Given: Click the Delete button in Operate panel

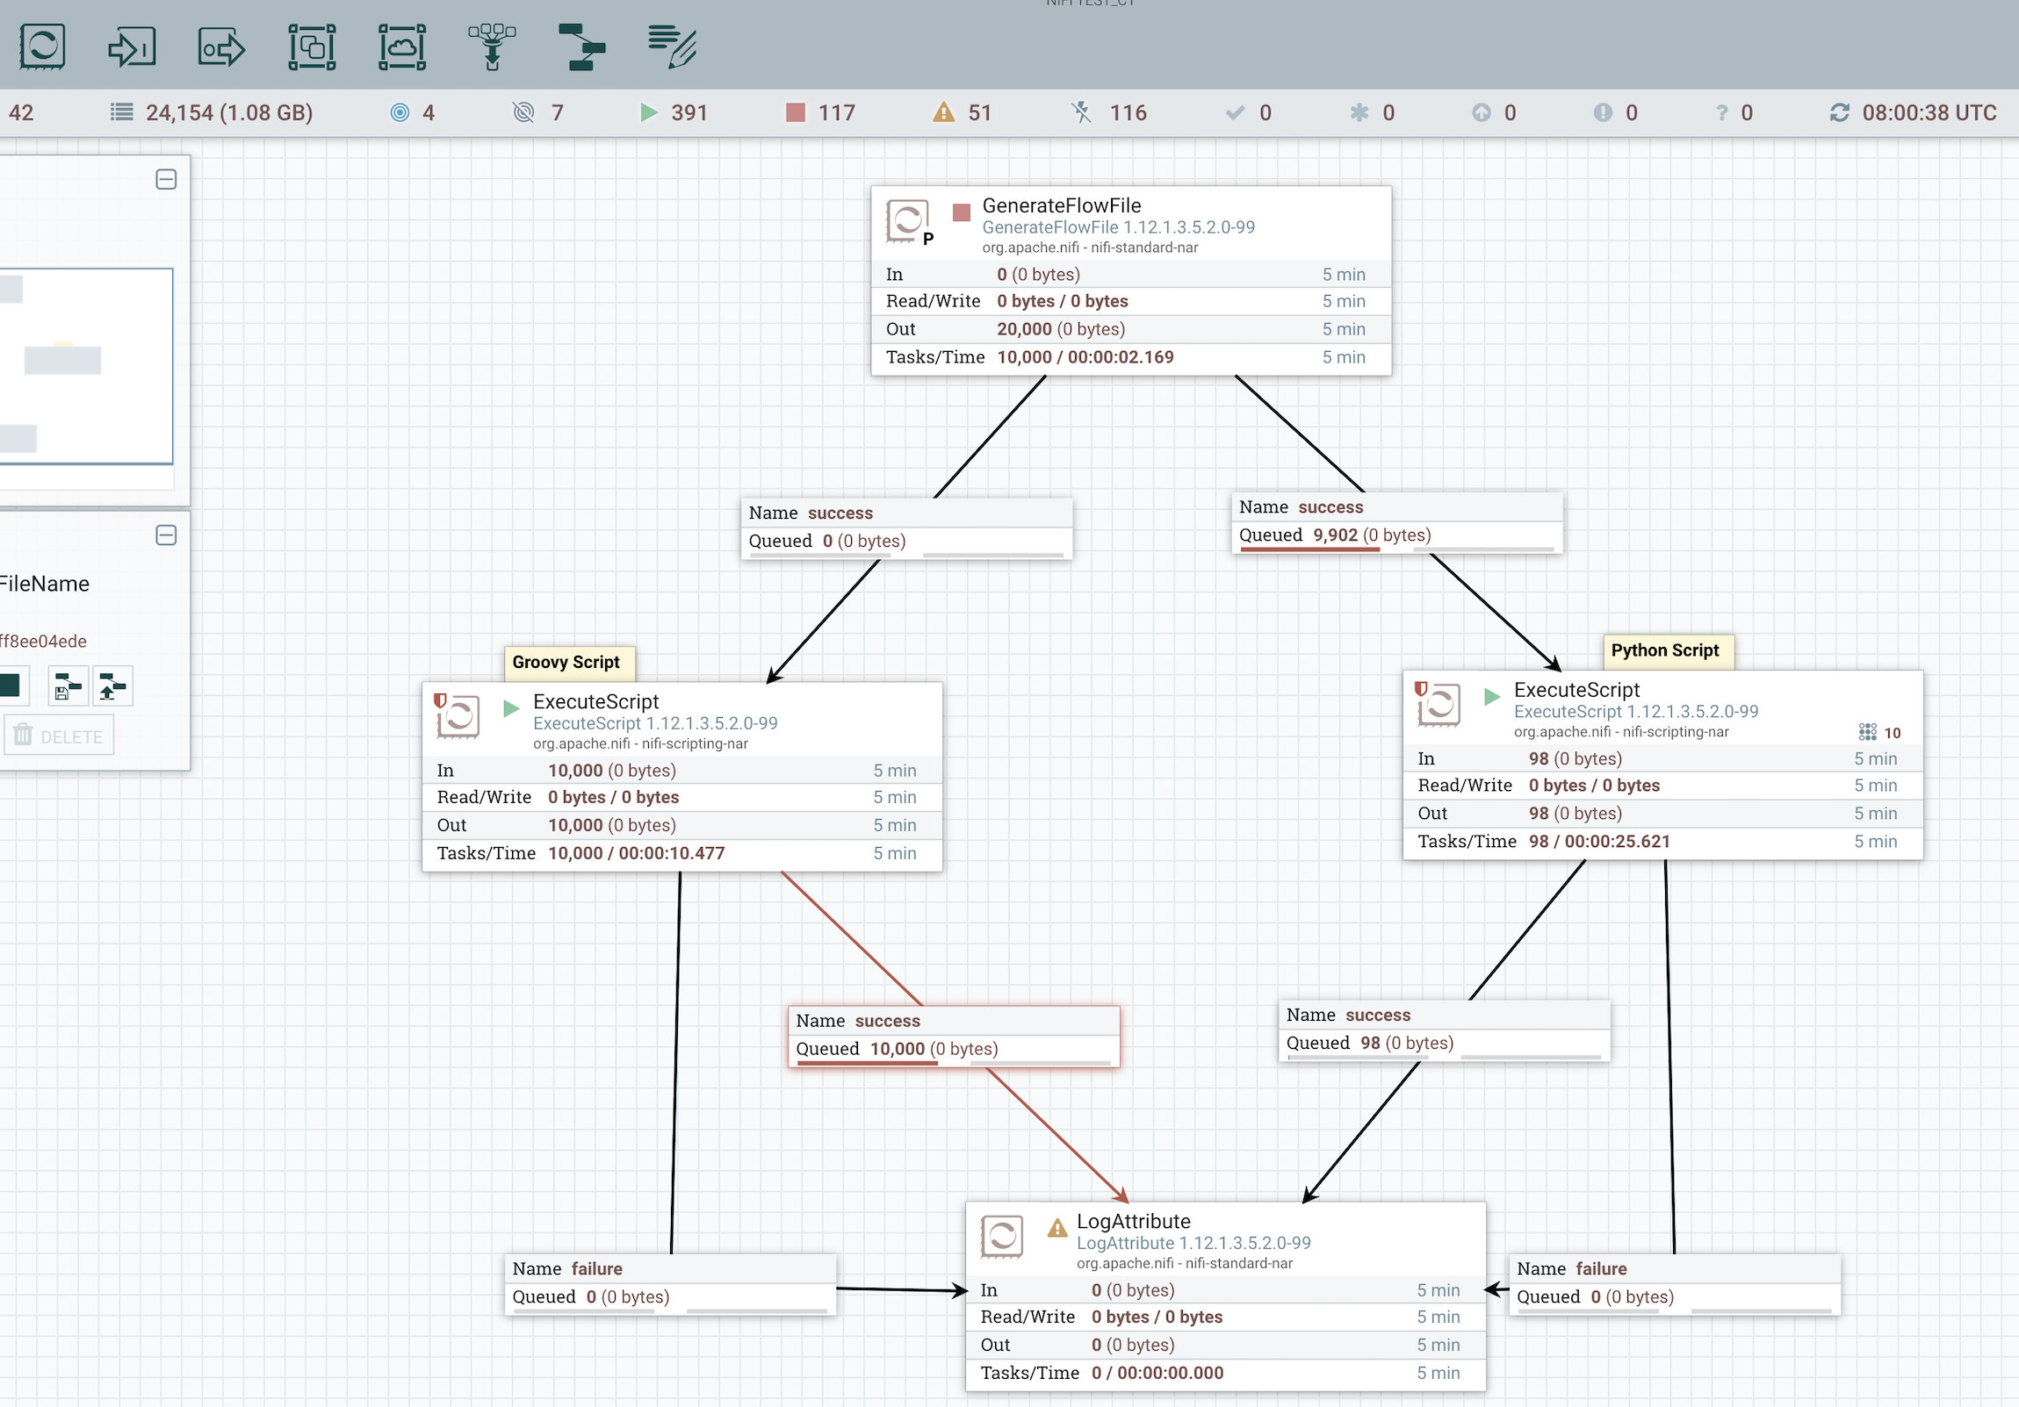Looking at the screenshot, I should [59, 736].
